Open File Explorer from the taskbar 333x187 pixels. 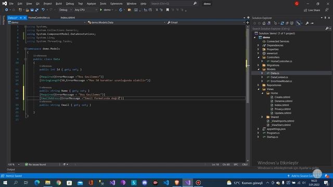pos(48,182)
